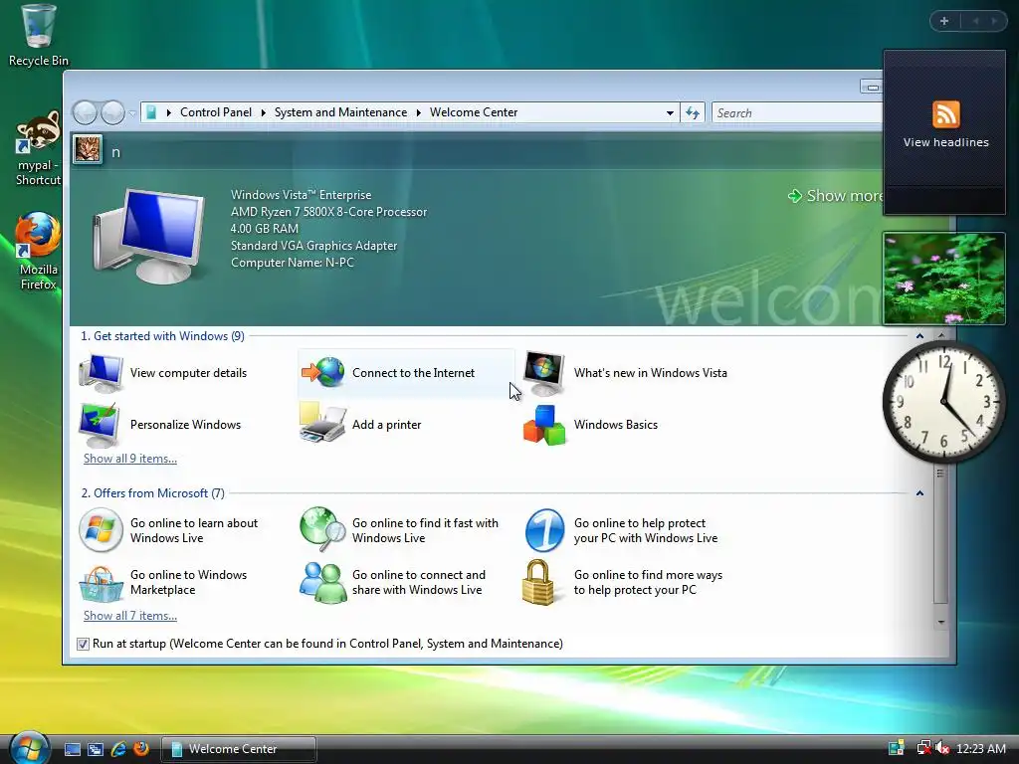This screenshot has width=1019, height=764.
Task: Click the Show more details link
Action: 836,196
